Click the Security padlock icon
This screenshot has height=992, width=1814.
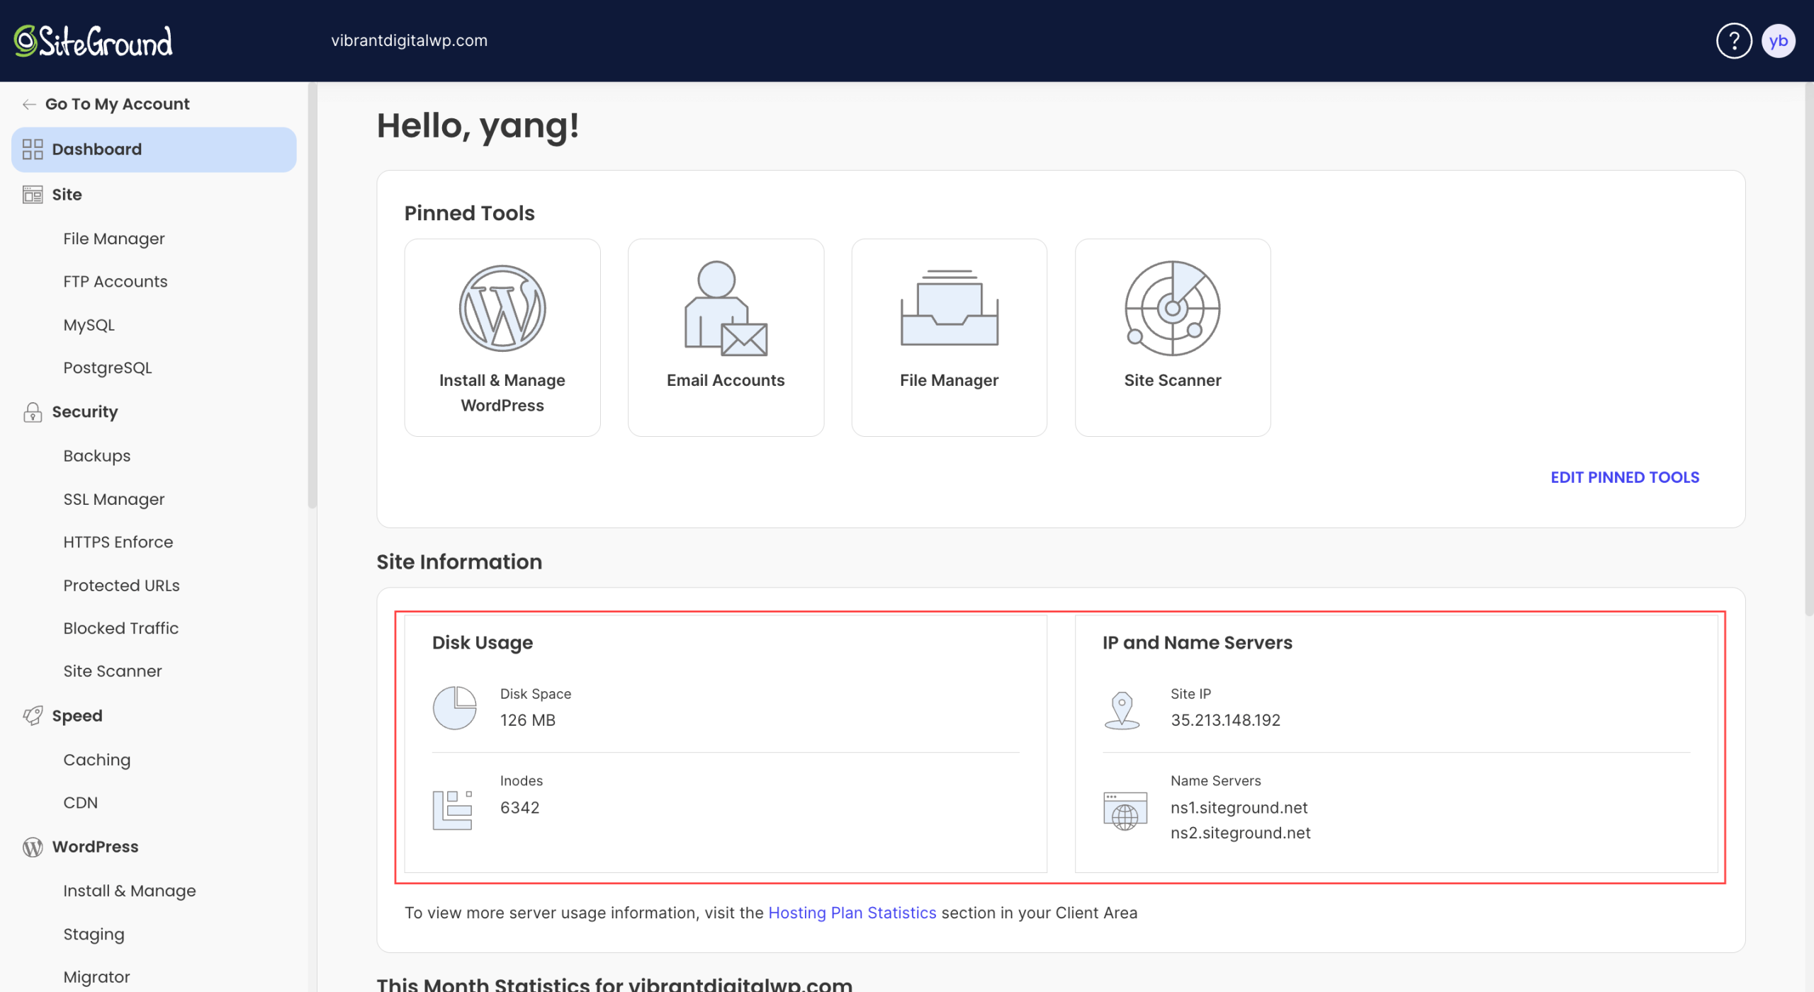(x=33, y=412)
